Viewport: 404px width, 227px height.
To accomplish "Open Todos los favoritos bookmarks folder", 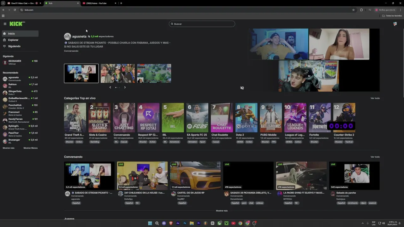I will [392, 15].
